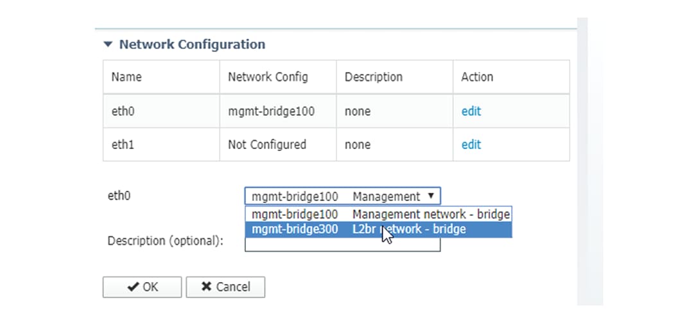Image resolution: width=678 pixels, height=327 pixels.
Task: Open the eth0 network dropdown arrow
Action: pyautogui.click(x=431, y=196)
